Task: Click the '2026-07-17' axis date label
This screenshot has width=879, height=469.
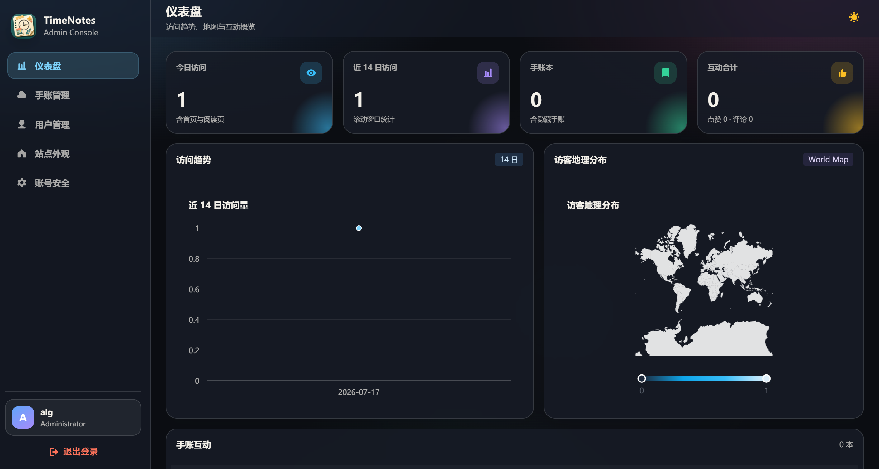Action: [359, 392]
